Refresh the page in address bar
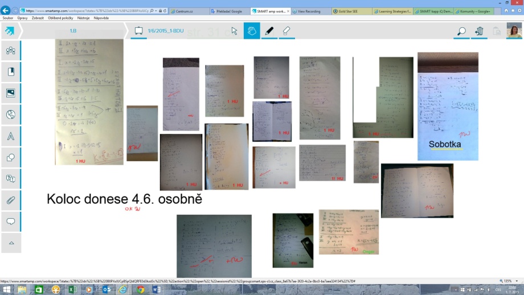The height and width of the screenshot is (295, 524). point(165,11)
